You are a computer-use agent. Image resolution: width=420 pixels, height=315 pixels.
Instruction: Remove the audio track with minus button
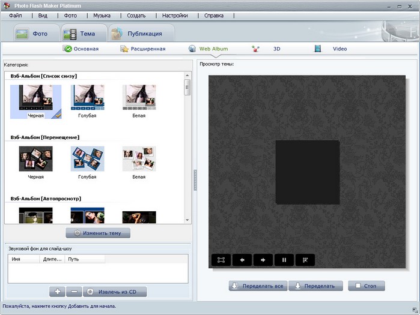74,292
